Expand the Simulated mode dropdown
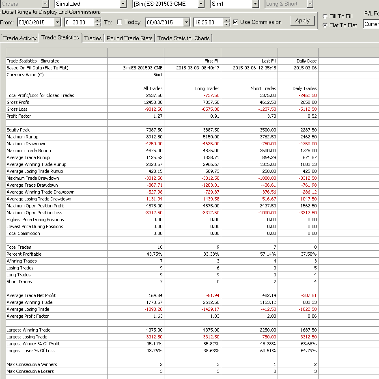The width and height of the screenshot is (379, 379). coord(123,4)
